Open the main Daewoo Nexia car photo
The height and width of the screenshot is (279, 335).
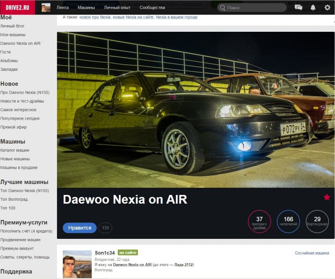[196, 110]
